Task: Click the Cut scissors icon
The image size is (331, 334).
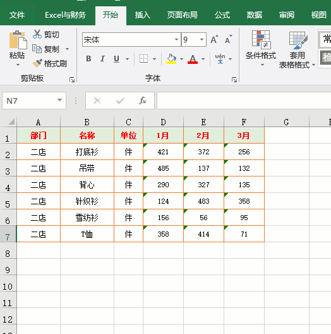Action: click(x=37, y=34)
